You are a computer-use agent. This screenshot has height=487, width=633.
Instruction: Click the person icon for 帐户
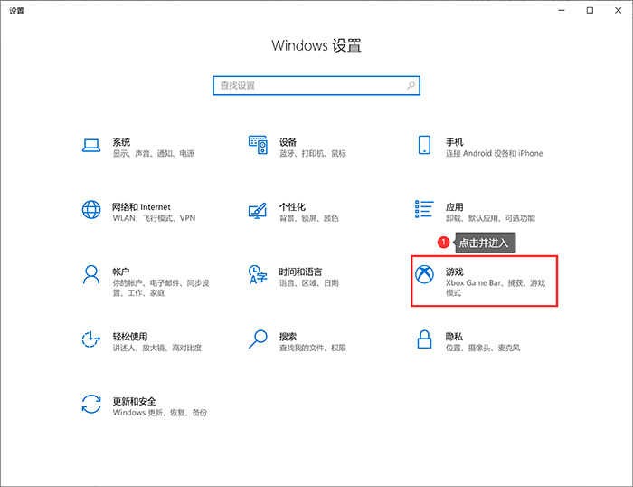click(x=91, y=275)
